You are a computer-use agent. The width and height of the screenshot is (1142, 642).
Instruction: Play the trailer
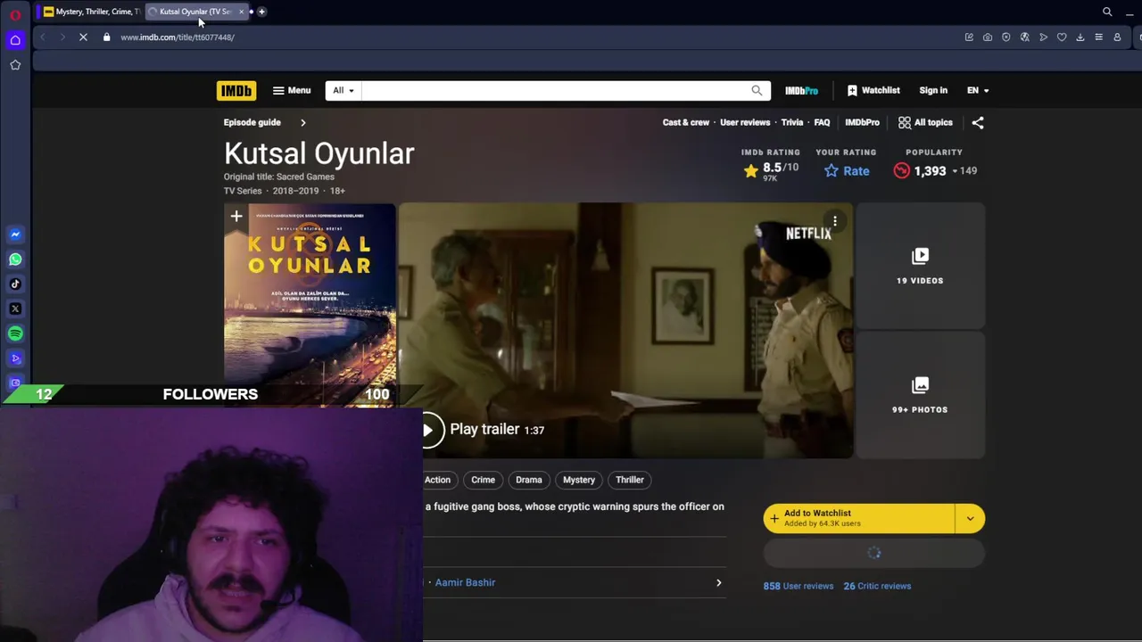pos(485,430)
